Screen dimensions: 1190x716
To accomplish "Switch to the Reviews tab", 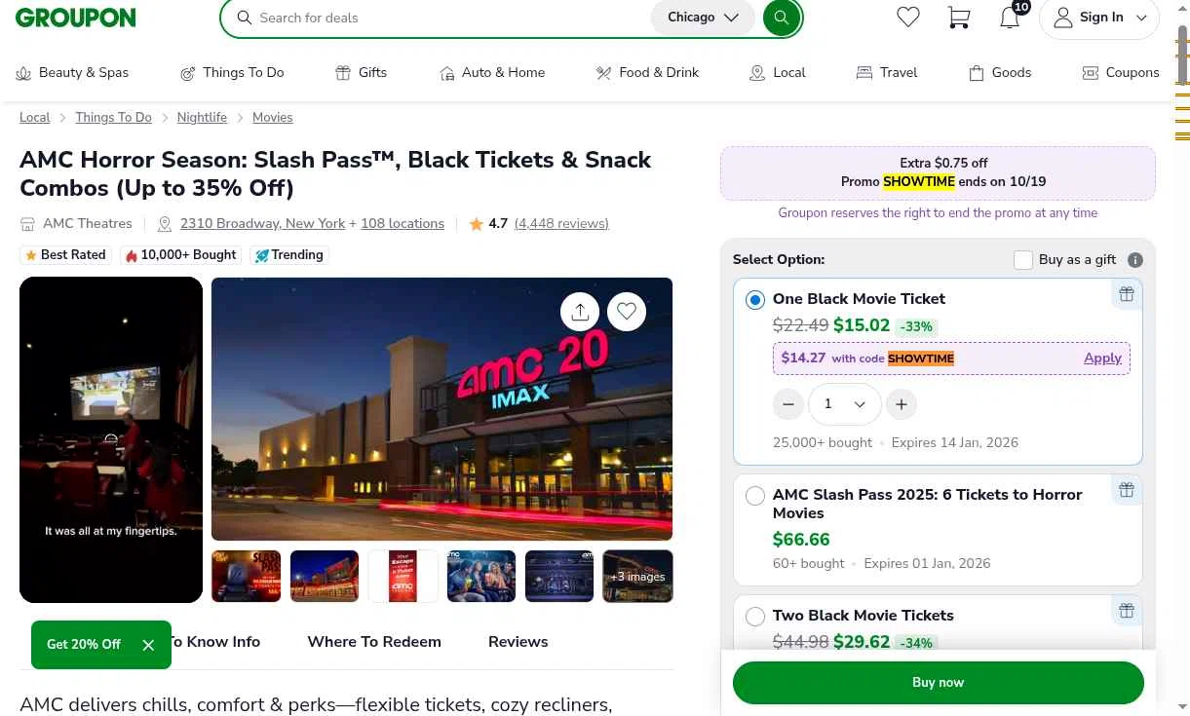I will [518, 642].
